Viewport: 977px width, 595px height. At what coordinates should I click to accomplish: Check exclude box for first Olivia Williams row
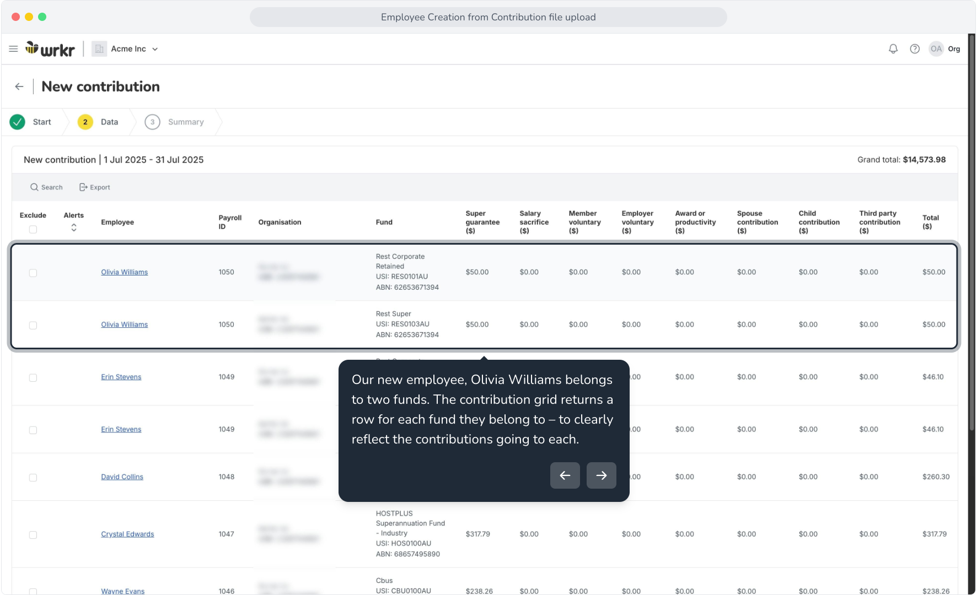[33, 273]
